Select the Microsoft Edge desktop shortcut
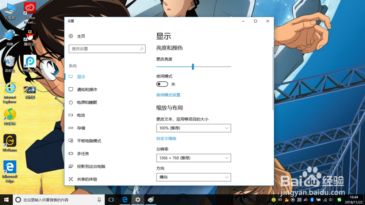The image size is (365, 205). click(x=10, y=171)
